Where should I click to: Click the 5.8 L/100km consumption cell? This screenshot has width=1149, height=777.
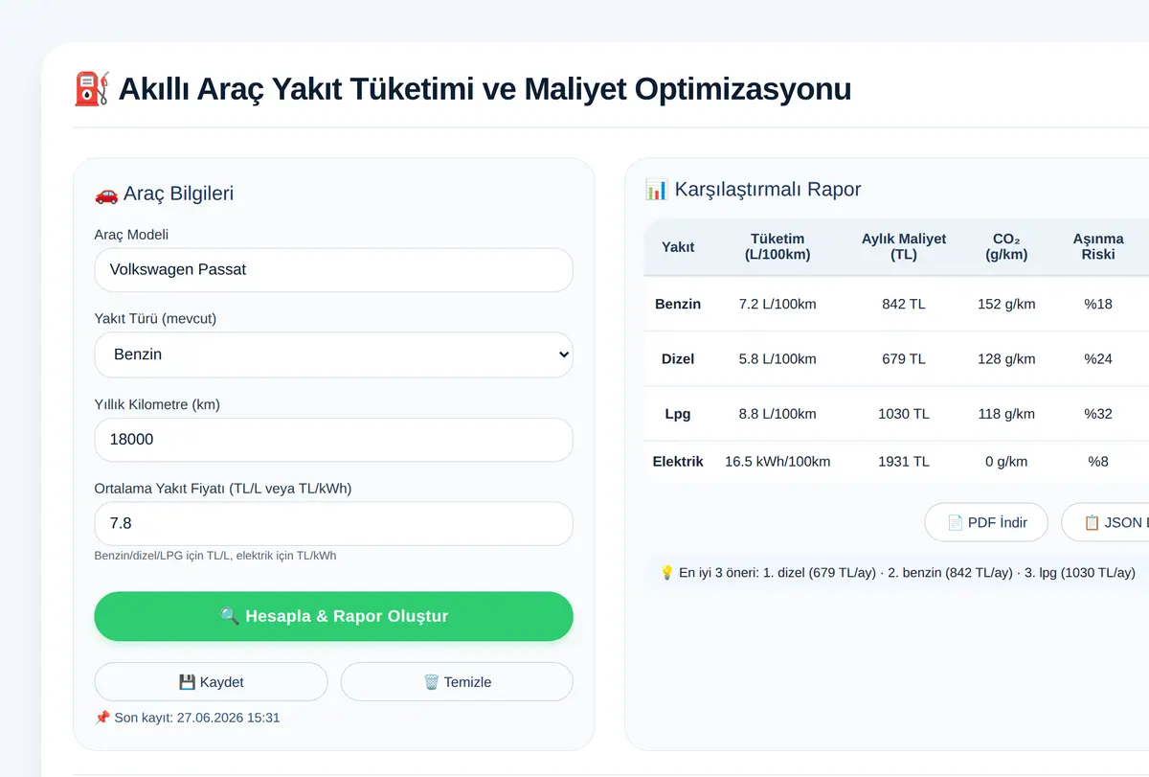point(777,359)
